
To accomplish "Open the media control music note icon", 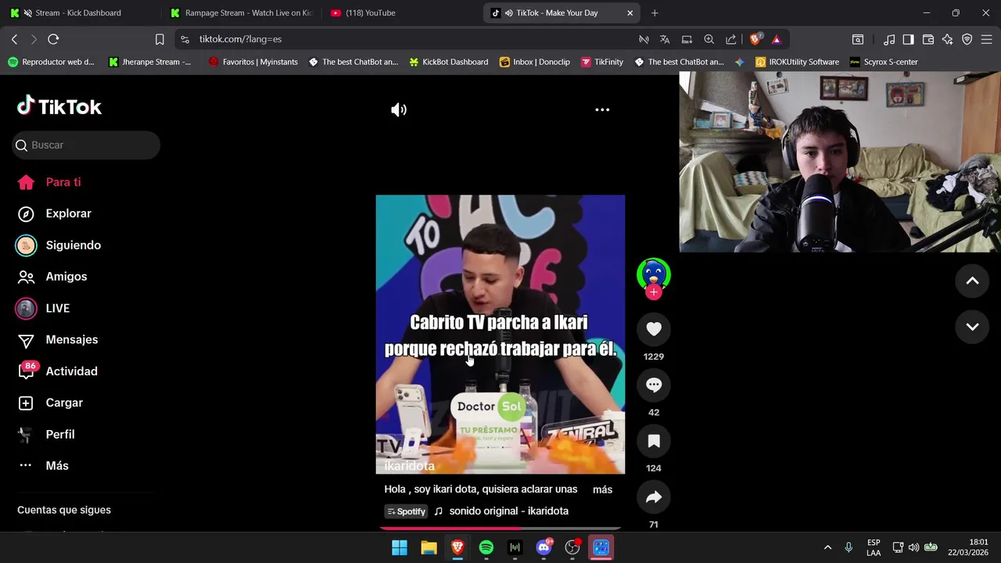I will 889,39.
